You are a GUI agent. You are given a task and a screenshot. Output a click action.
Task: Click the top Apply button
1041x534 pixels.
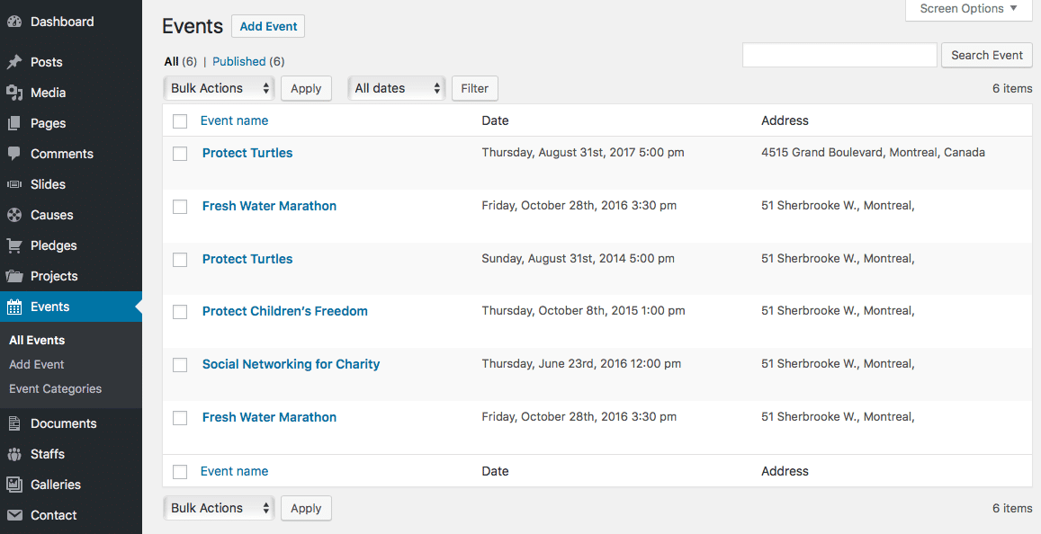pyautogui.click(x=306, y=88)
